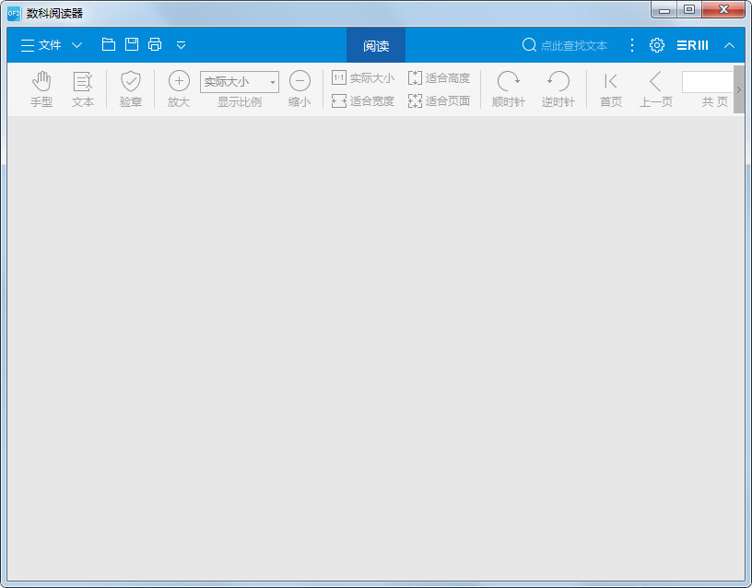The width and height of the screenshot is (752, 588).
Task: Click the open file folder icon
Action: pos(109,44)
